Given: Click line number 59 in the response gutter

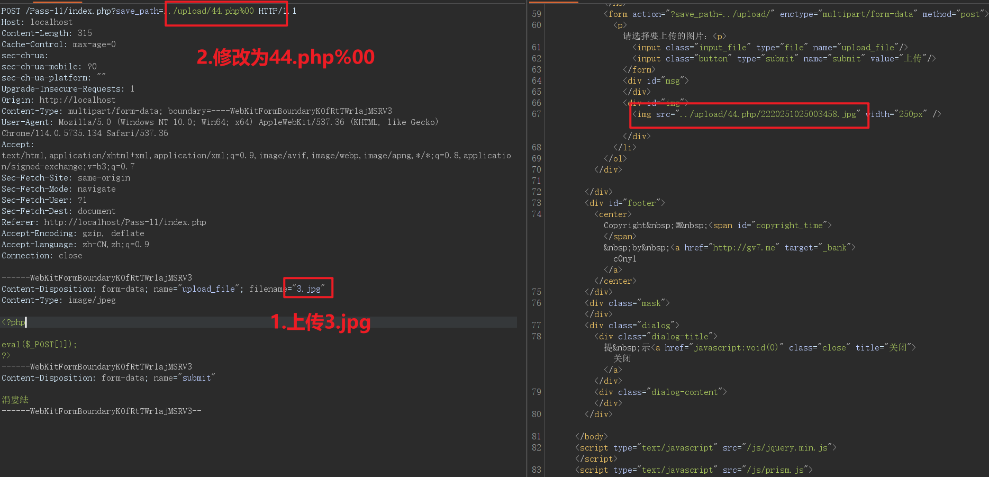Looking at the screenshot, I should [x=537, y=14].
